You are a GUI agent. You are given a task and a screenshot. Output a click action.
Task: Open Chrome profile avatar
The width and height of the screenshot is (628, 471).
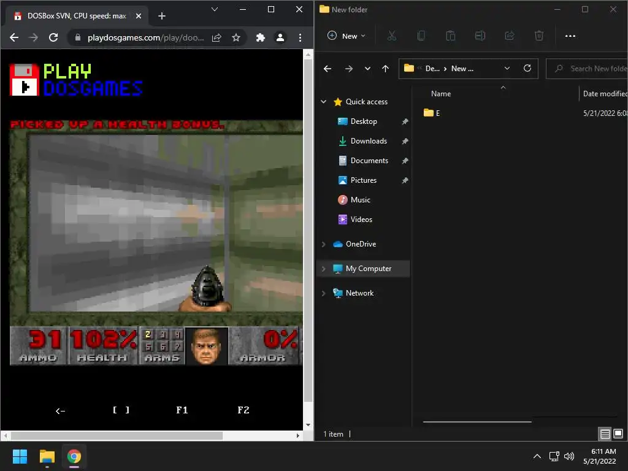[x=280, y=37]
